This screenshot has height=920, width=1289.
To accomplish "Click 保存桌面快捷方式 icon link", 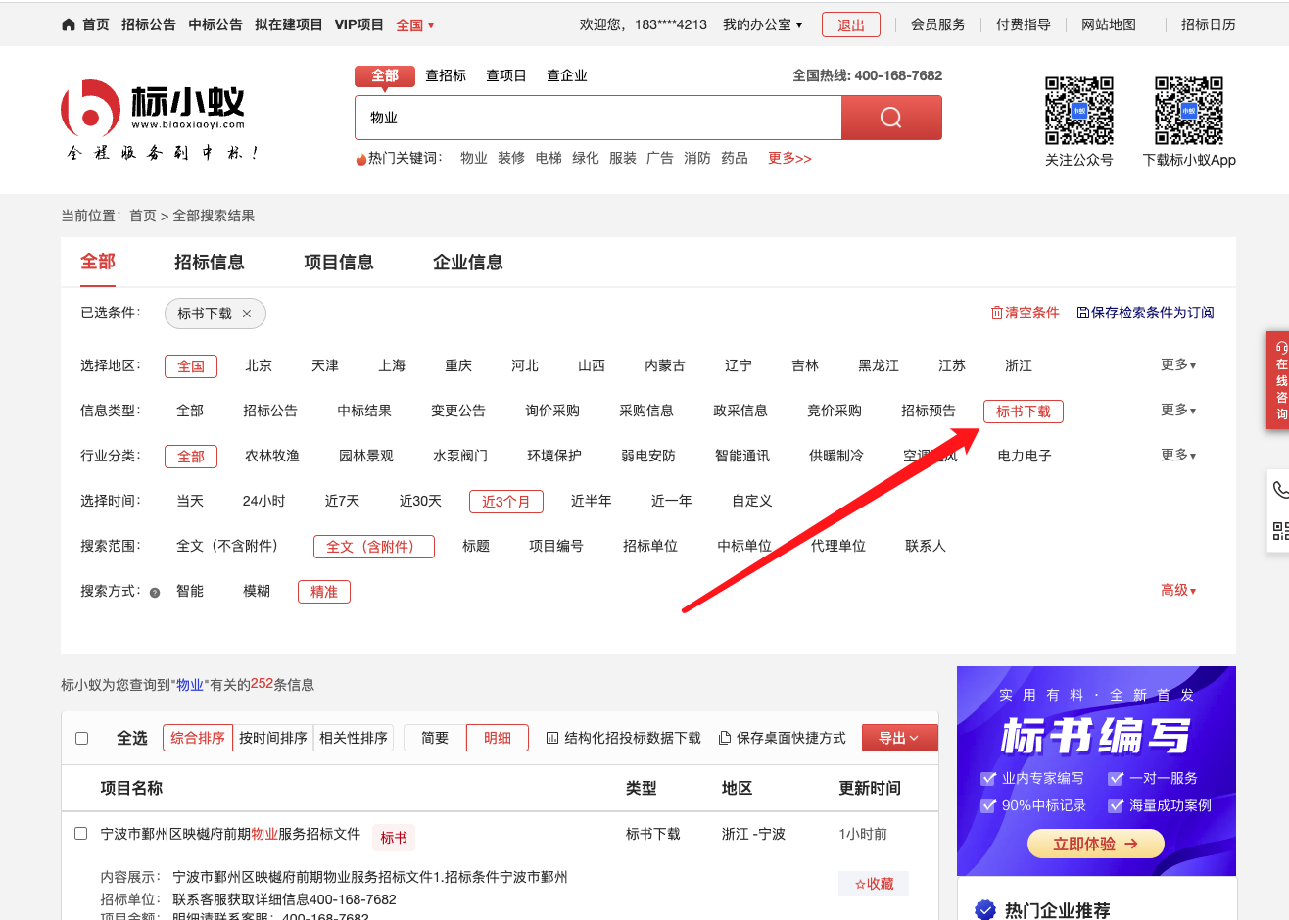I will [725, 738].
